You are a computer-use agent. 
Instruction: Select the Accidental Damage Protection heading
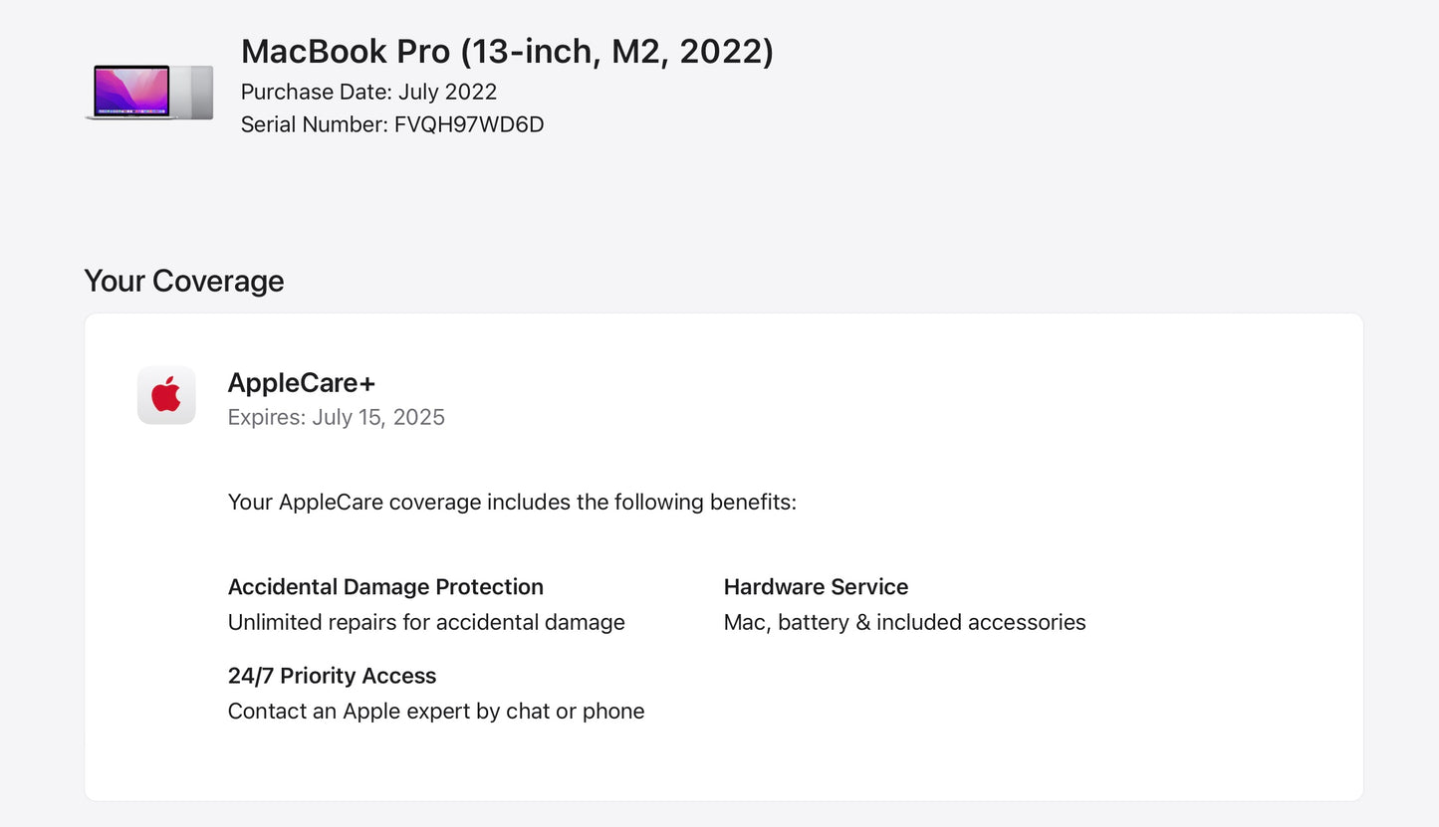point(385,587)
